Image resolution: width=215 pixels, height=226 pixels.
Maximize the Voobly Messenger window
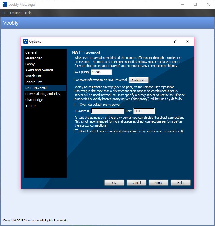(195, 4)
